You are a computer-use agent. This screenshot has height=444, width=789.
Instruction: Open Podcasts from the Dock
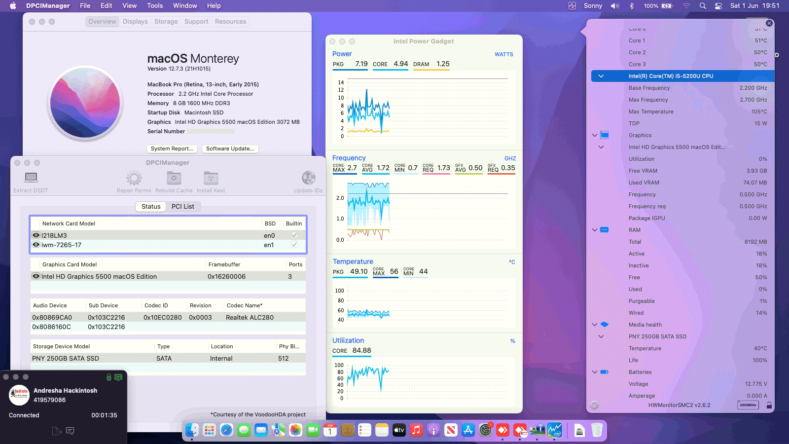click(x=433, y=430)
